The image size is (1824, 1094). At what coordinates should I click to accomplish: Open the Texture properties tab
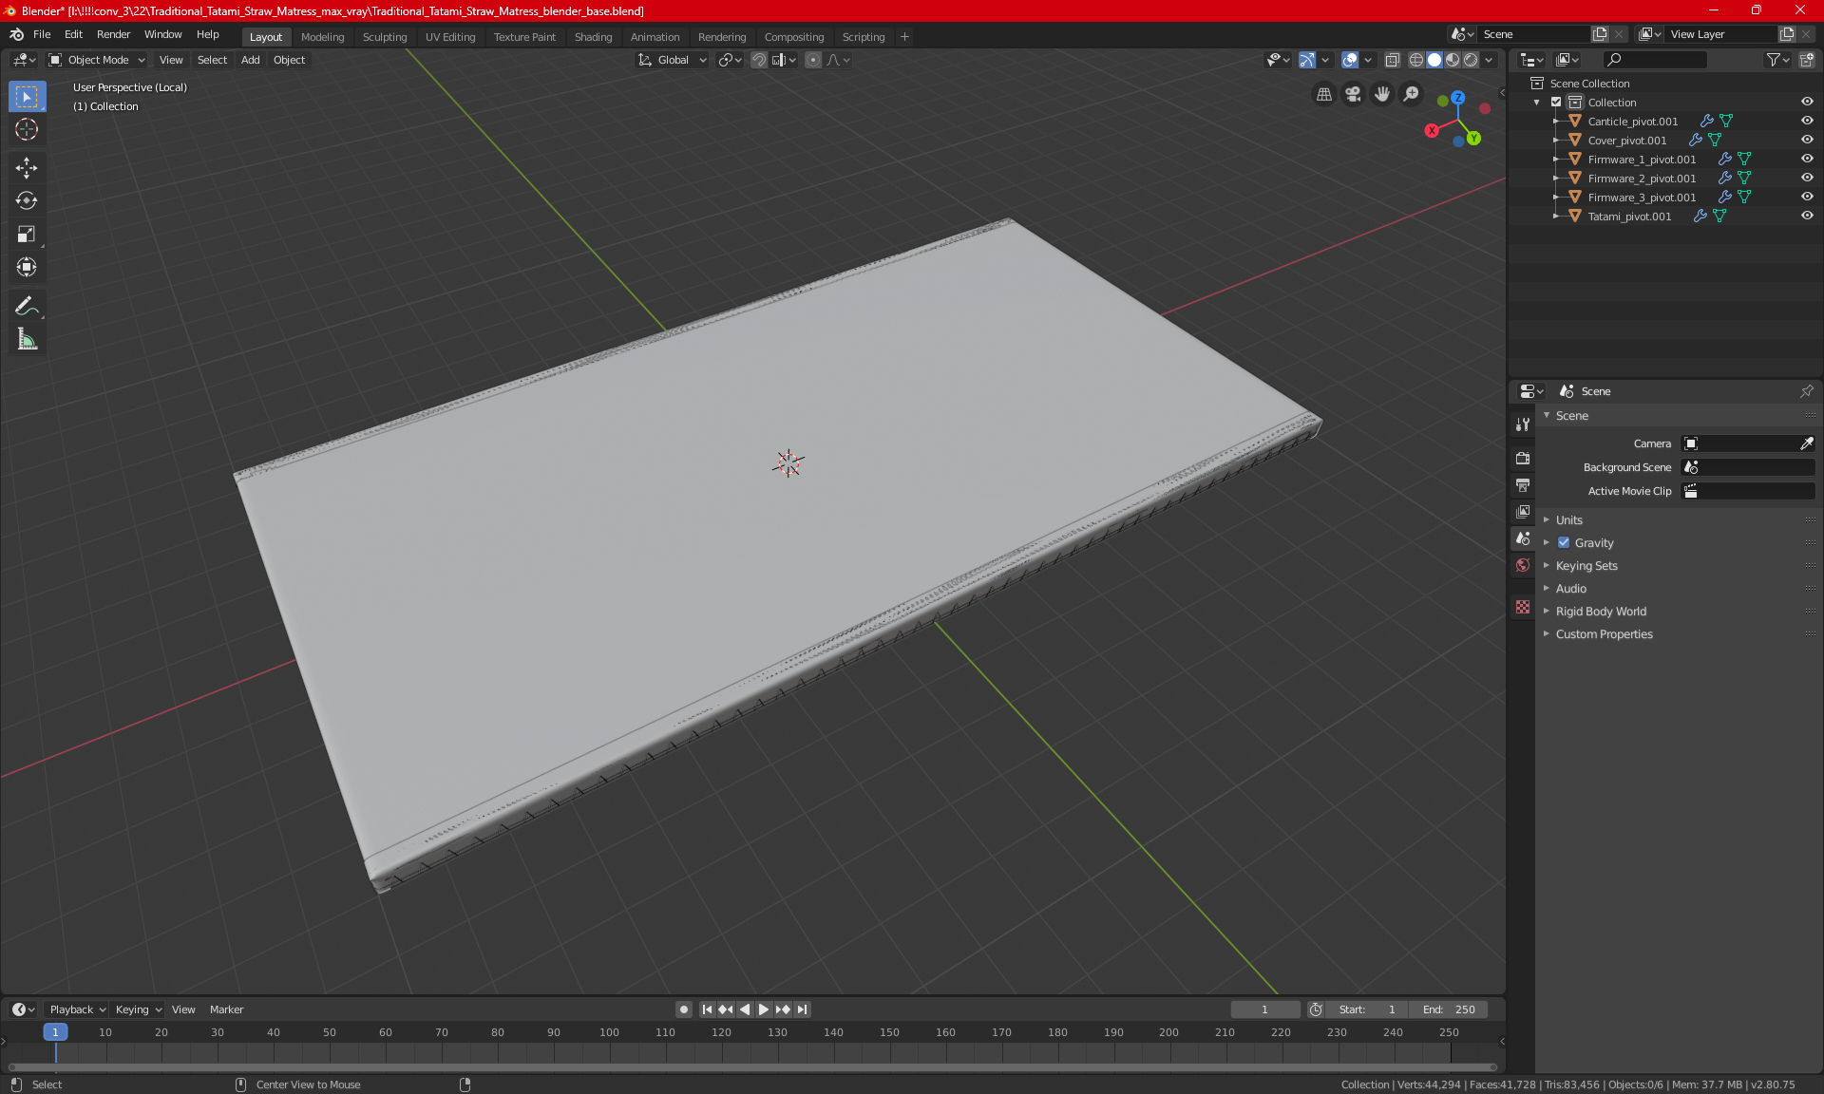click(1523, 607)
